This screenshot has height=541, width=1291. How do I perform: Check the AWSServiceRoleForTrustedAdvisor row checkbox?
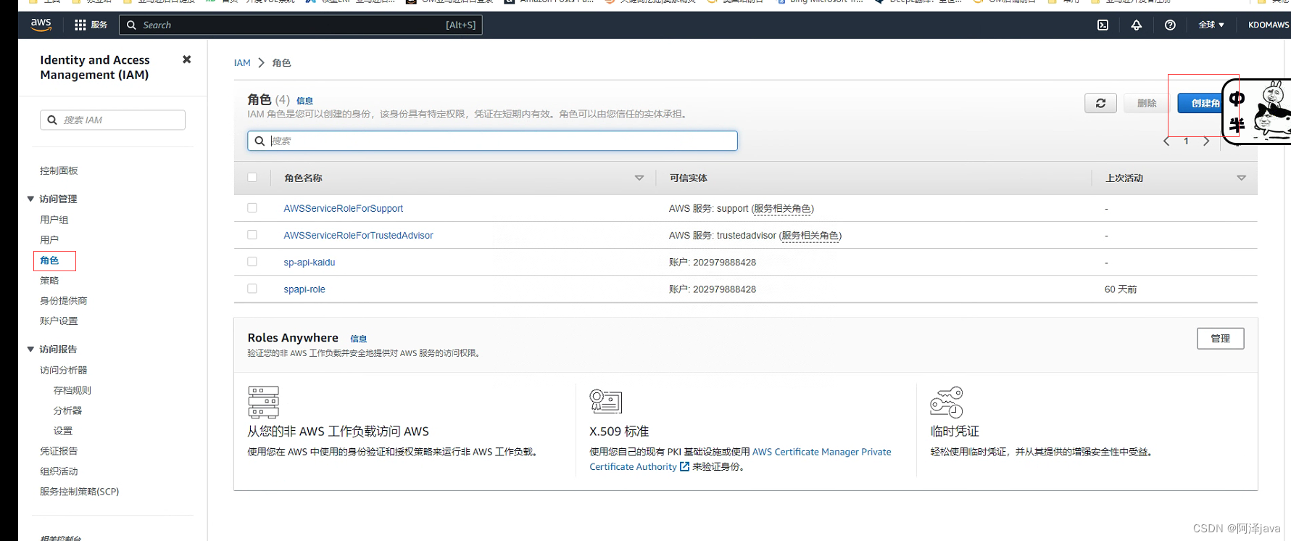[x=252, y=234]
